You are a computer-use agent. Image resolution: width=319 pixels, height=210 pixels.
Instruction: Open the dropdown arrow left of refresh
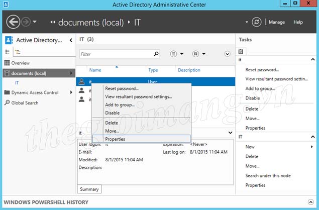(x=247, y=22)
